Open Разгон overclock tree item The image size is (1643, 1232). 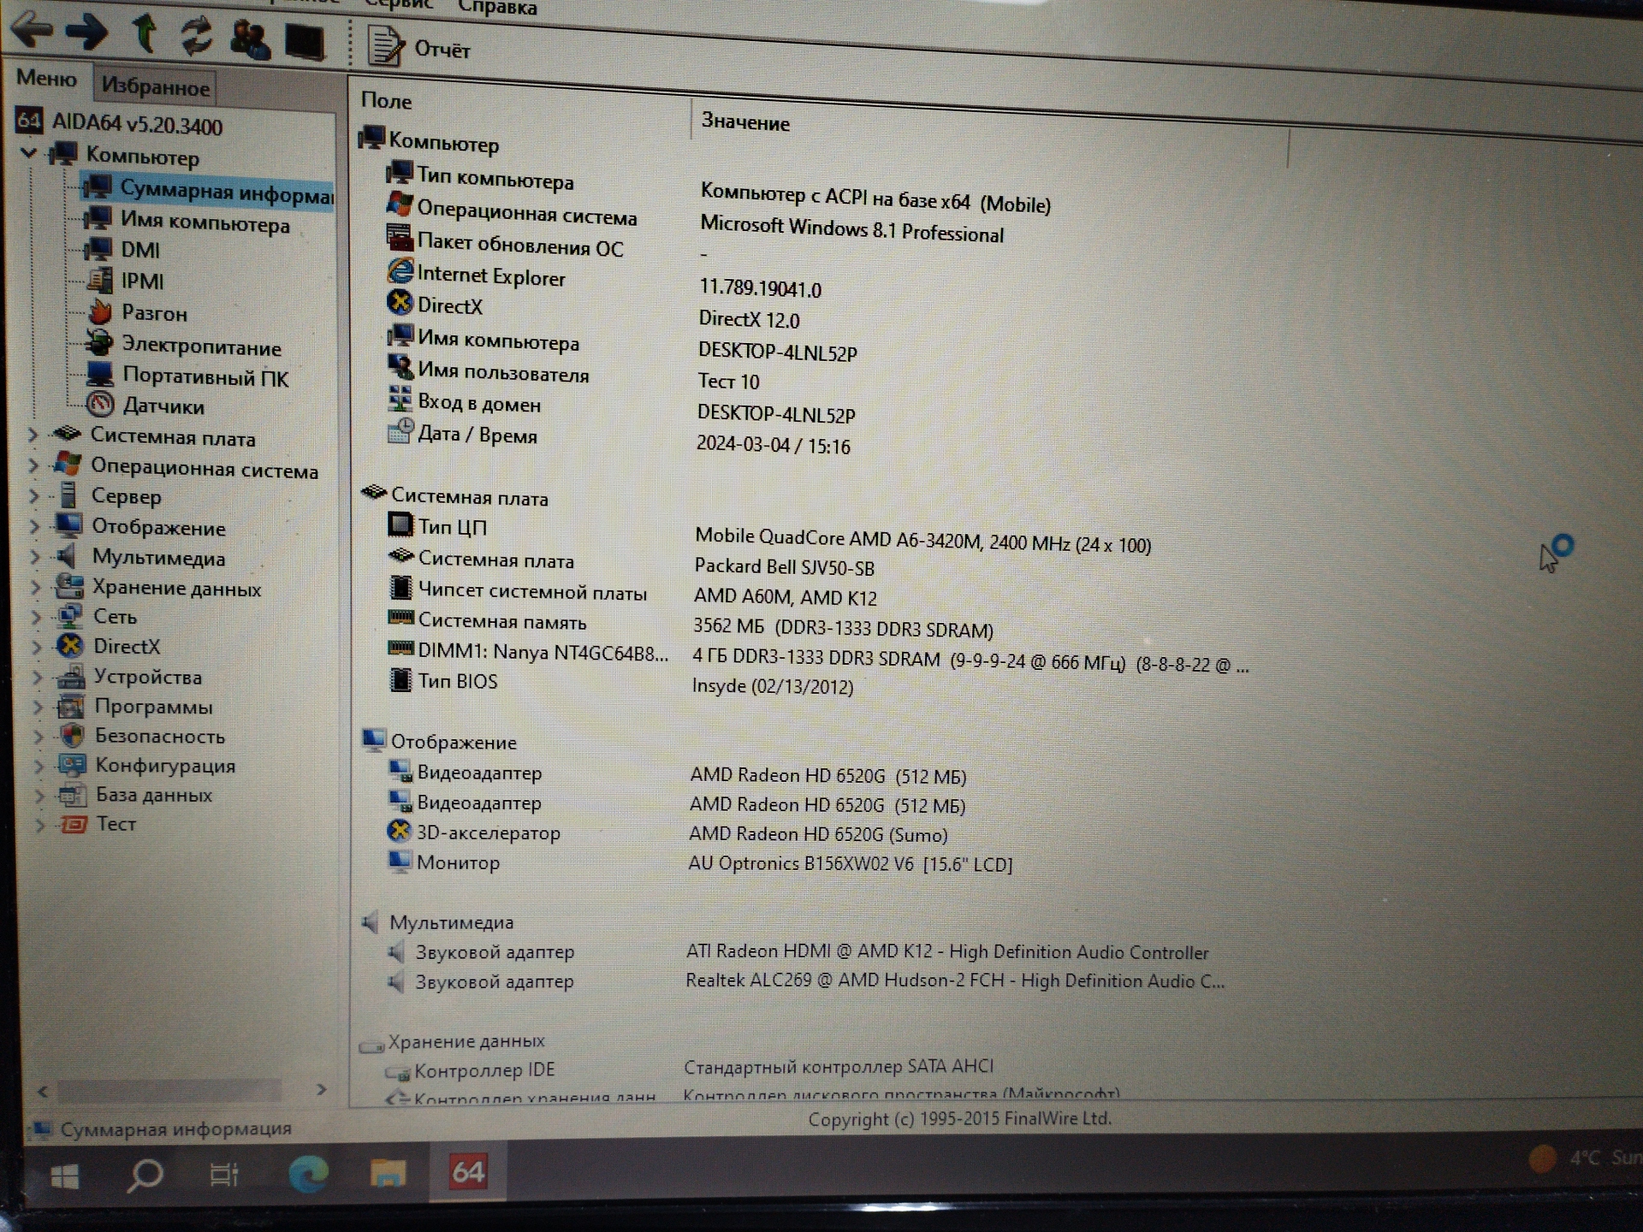[137, 312]
